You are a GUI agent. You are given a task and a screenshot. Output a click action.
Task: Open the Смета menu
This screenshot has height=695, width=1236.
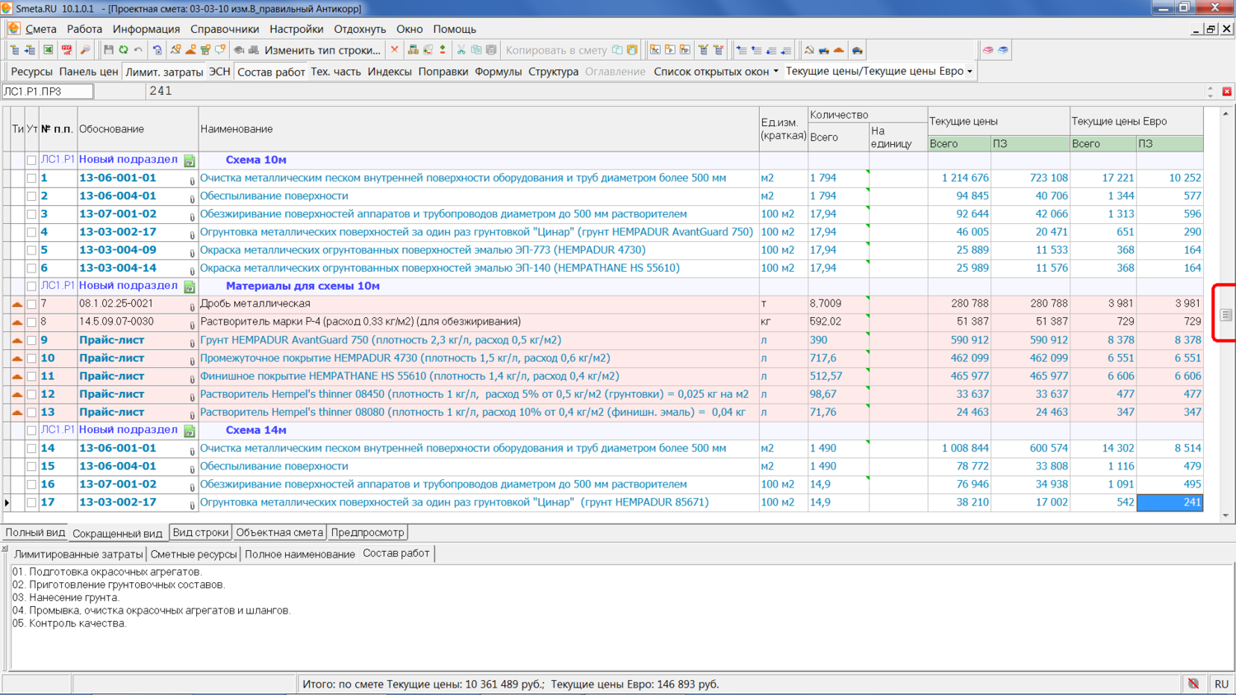(x=41, y=29)
